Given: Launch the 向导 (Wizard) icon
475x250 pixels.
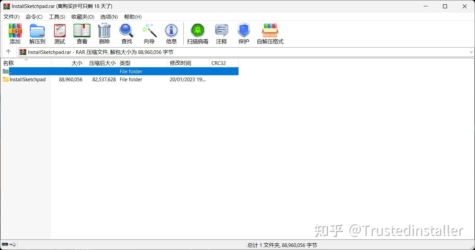Looking at the screenshot, I should (149, 33).
